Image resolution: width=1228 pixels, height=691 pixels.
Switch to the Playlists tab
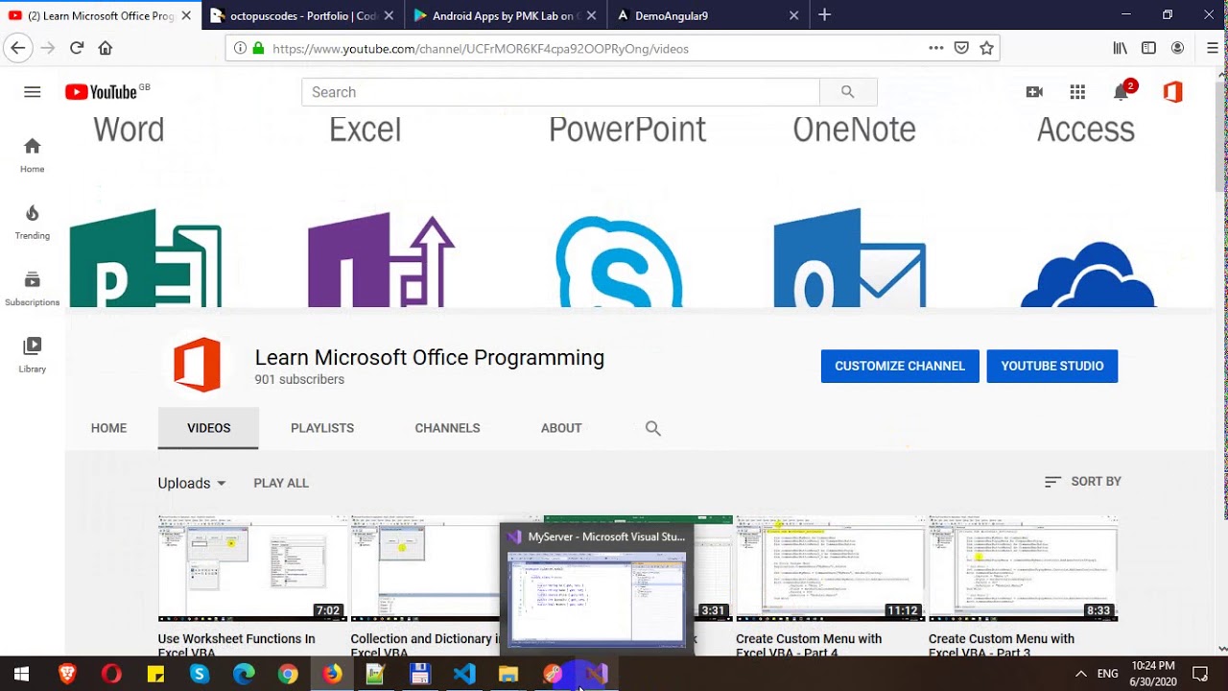pyautogui.click(x=322, y=428)
